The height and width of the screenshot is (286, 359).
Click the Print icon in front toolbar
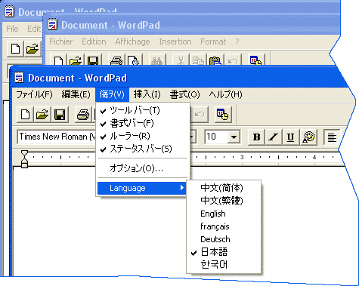pyautogui.click(x=83, y=115)
